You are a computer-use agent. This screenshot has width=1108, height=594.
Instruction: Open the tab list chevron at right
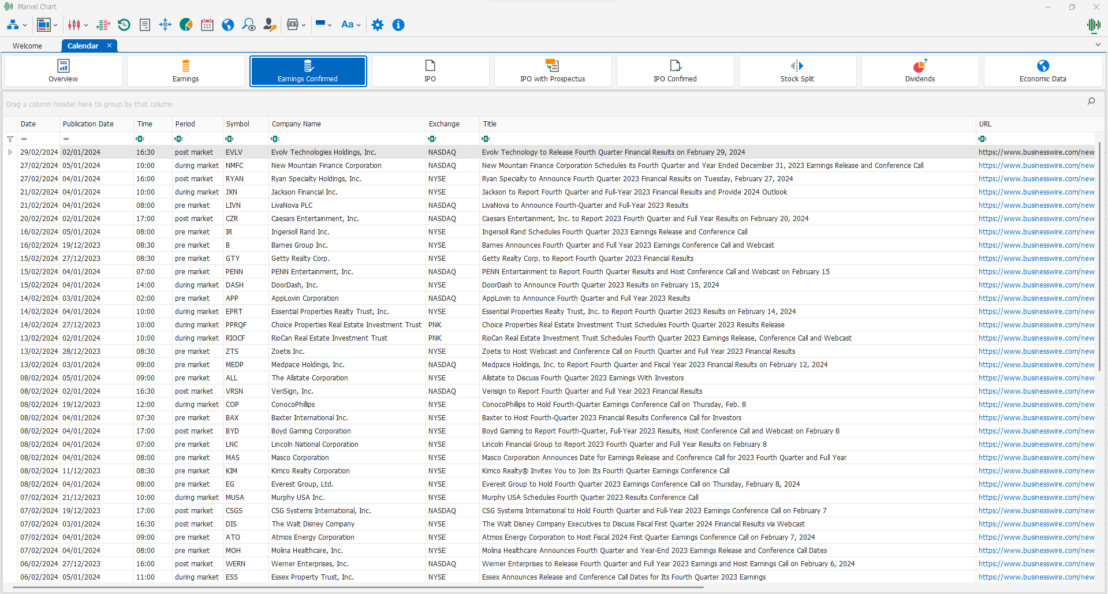tap(1098, 44)
